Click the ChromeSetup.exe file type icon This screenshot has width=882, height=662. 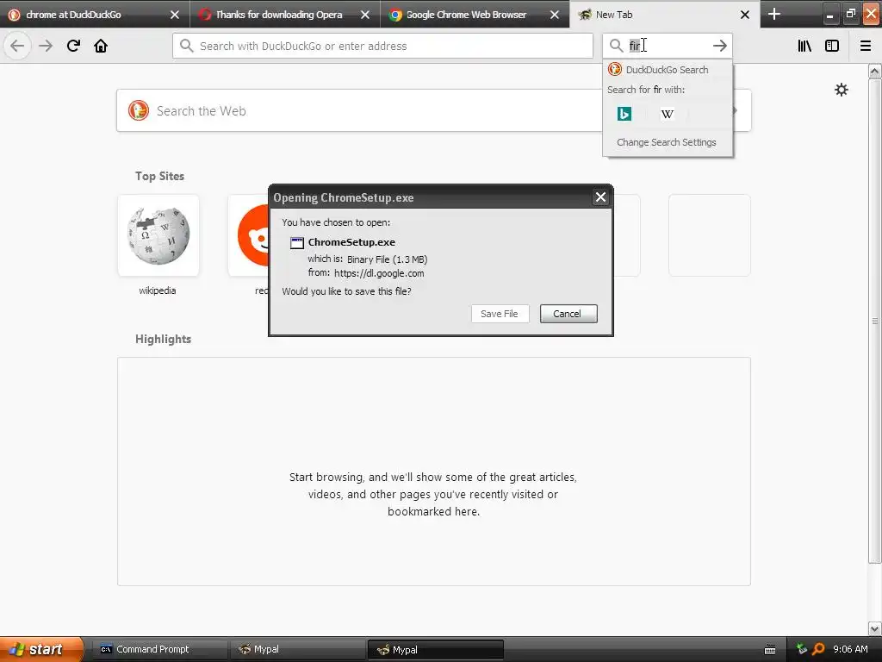coord(297,242)
